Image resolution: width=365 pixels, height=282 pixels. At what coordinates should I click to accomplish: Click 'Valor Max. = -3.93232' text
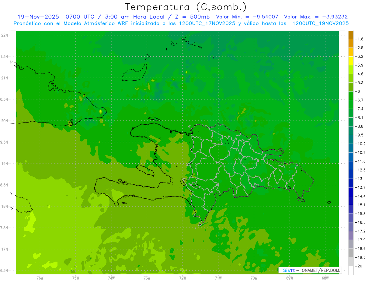(x=316, y=17)
